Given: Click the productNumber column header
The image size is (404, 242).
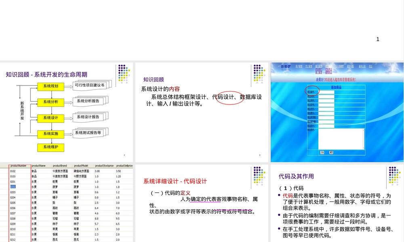Looking at the screenshot, I should [19, 166].
